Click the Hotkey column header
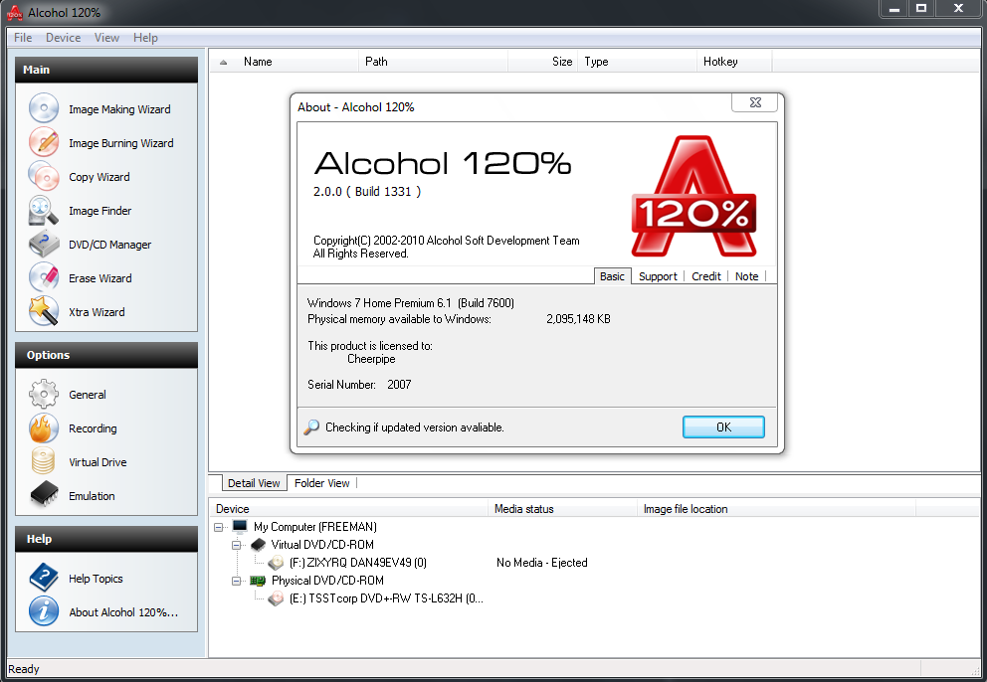987x682 pixels. tap(734, 62)
